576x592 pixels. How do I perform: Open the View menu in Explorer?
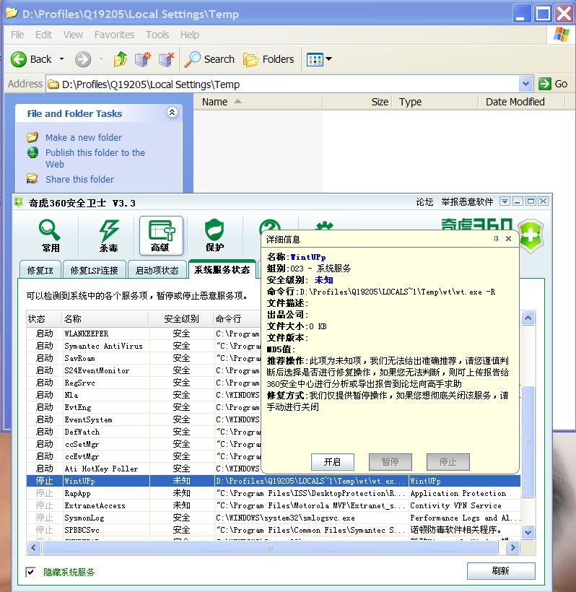click(x=73, y=35)
